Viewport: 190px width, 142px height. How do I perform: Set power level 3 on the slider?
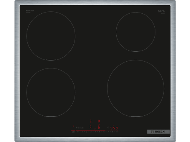(91, 132)
